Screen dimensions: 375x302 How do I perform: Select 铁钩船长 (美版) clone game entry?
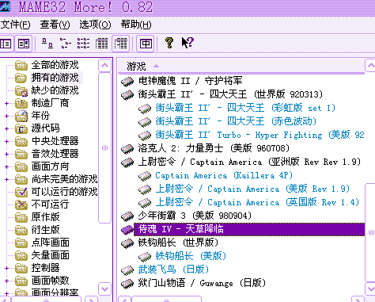(x=191, y=256)
